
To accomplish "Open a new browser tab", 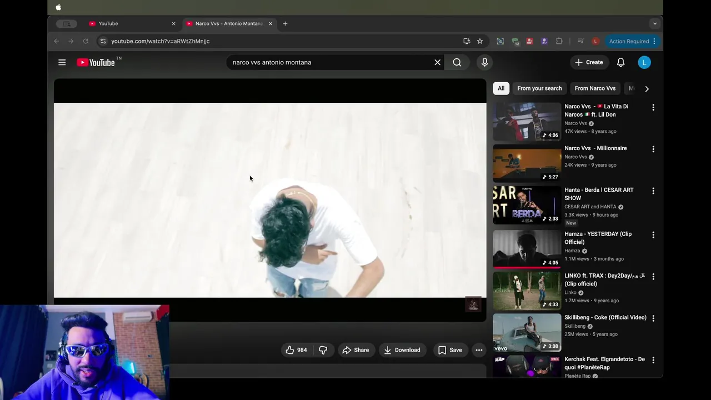I will 285,23.
